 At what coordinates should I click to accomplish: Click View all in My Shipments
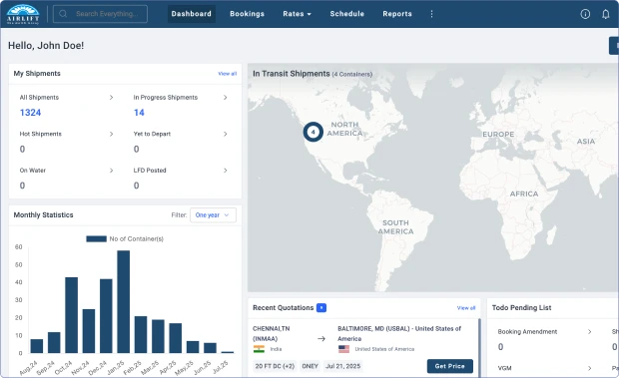pyautogui.click(x=228, y=74)
